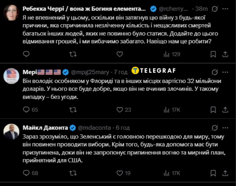Open more options on Ребекка Черрі's tweet
The image size is (236, 186).
point(225,9)
